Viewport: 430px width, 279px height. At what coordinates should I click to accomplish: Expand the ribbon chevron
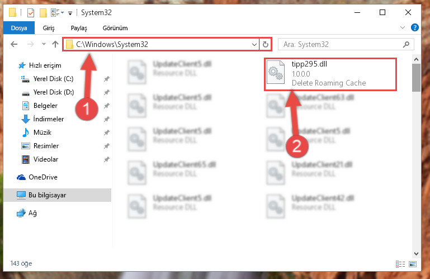402,27
